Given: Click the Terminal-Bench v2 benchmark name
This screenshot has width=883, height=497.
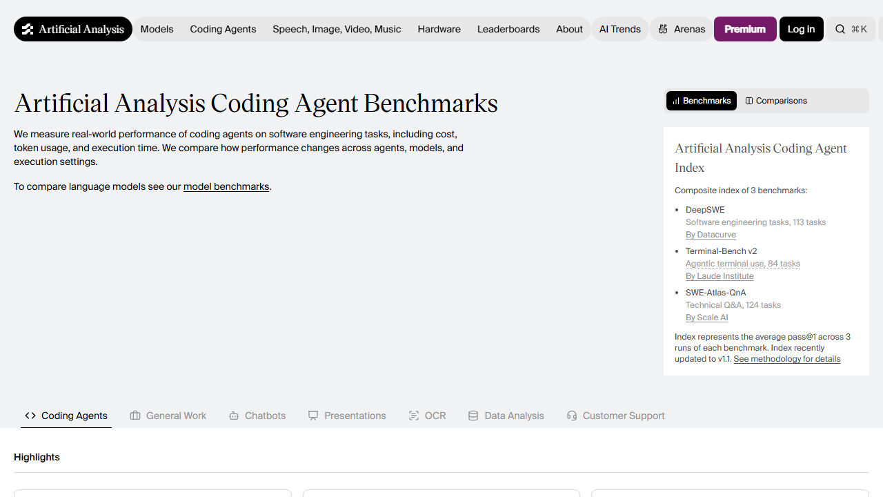Looking at the screenshot, I should coord(721,251).
